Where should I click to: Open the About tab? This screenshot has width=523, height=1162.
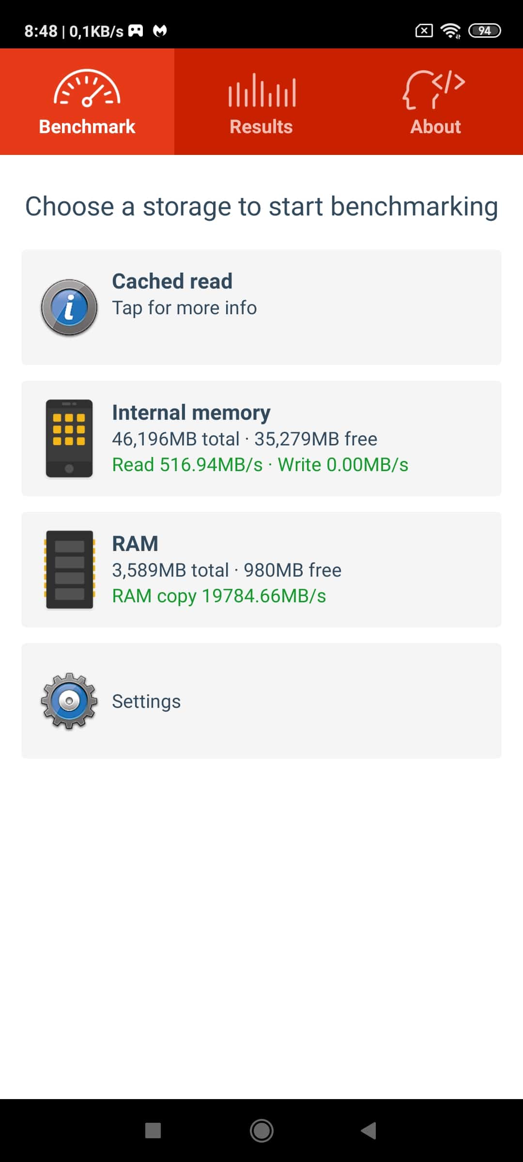tap(436, 102)
